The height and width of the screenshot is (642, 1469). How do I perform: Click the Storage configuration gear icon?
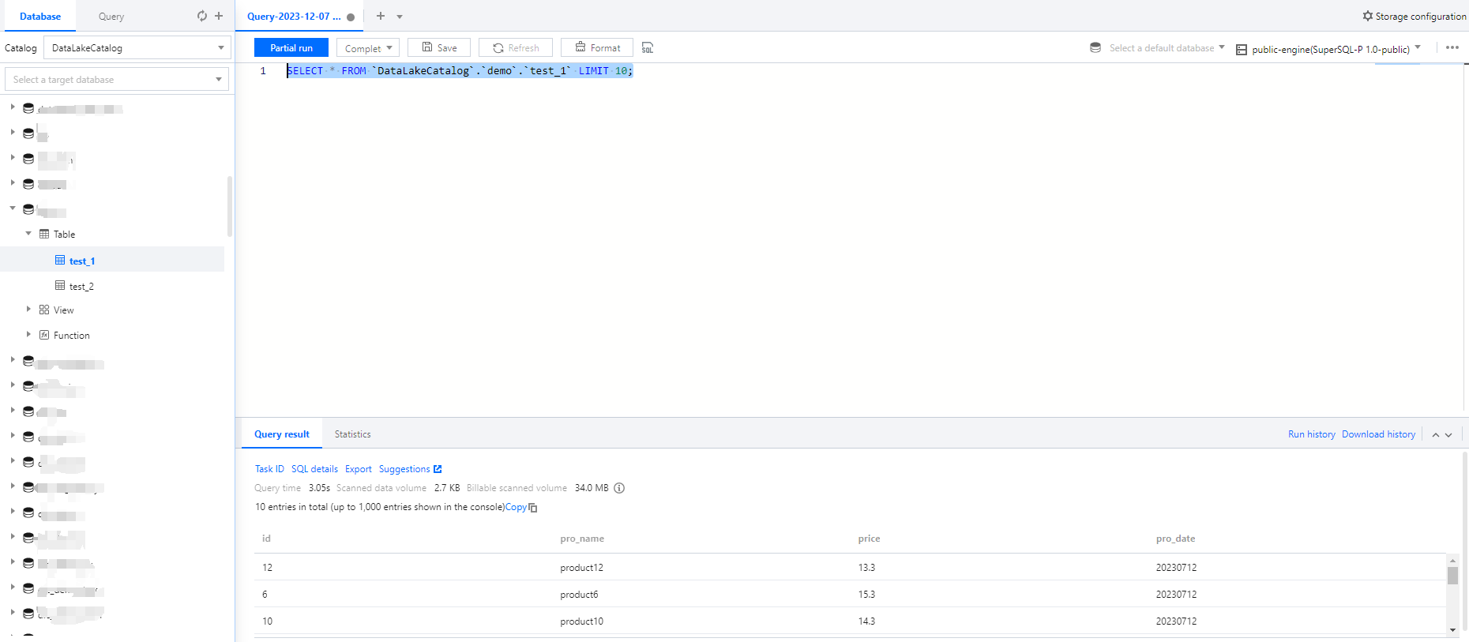click(1368, 16)
